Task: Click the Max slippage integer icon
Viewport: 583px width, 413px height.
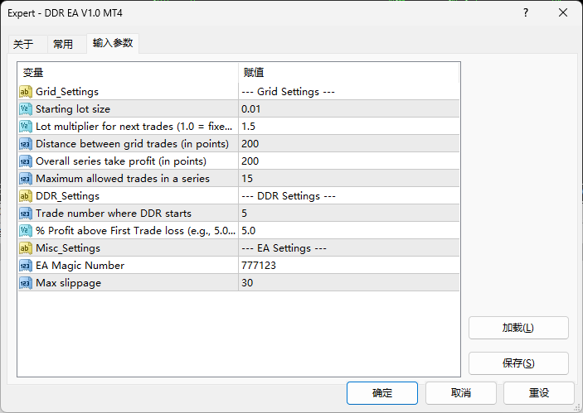Action: click(26, 283)
